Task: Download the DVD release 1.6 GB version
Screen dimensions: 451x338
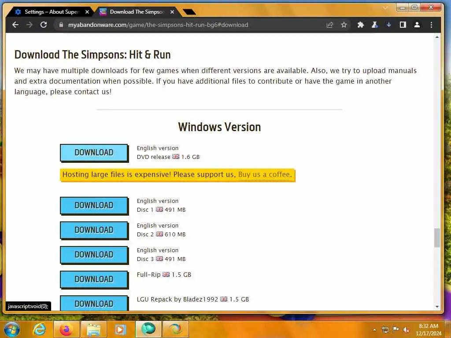Action: (94, 153)
